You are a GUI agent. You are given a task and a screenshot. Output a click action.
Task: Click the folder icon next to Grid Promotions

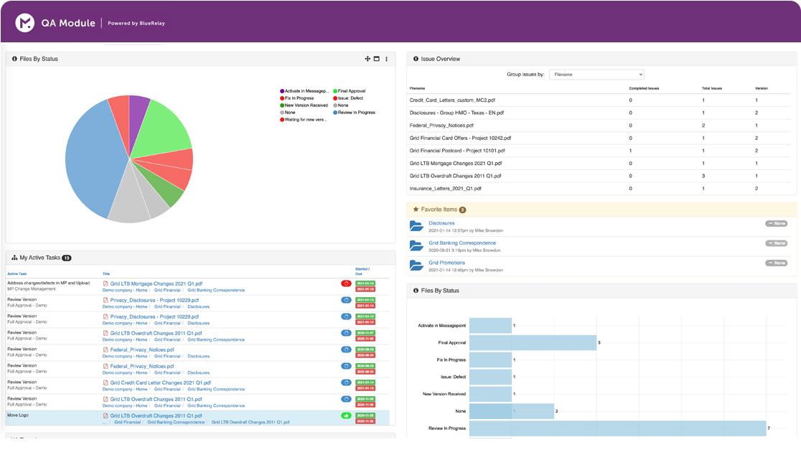[416, 266]
